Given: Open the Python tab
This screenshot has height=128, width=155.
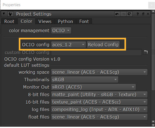Looking at the screenshot, I should tap(65, 21).
